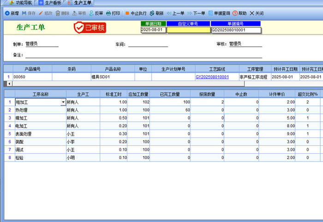Print the work order with 打印

click(x=113, y=13)
